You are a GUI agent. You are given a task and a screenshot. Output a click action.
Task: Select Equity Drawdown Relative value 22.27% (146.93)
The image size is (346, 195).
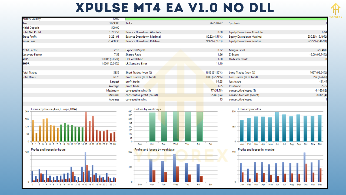pyautogui.click(x=317, y=41)
